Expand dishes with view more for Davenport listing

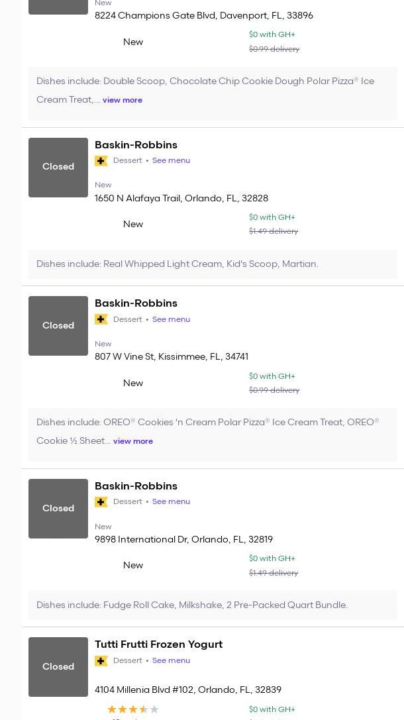coord(123,101)
